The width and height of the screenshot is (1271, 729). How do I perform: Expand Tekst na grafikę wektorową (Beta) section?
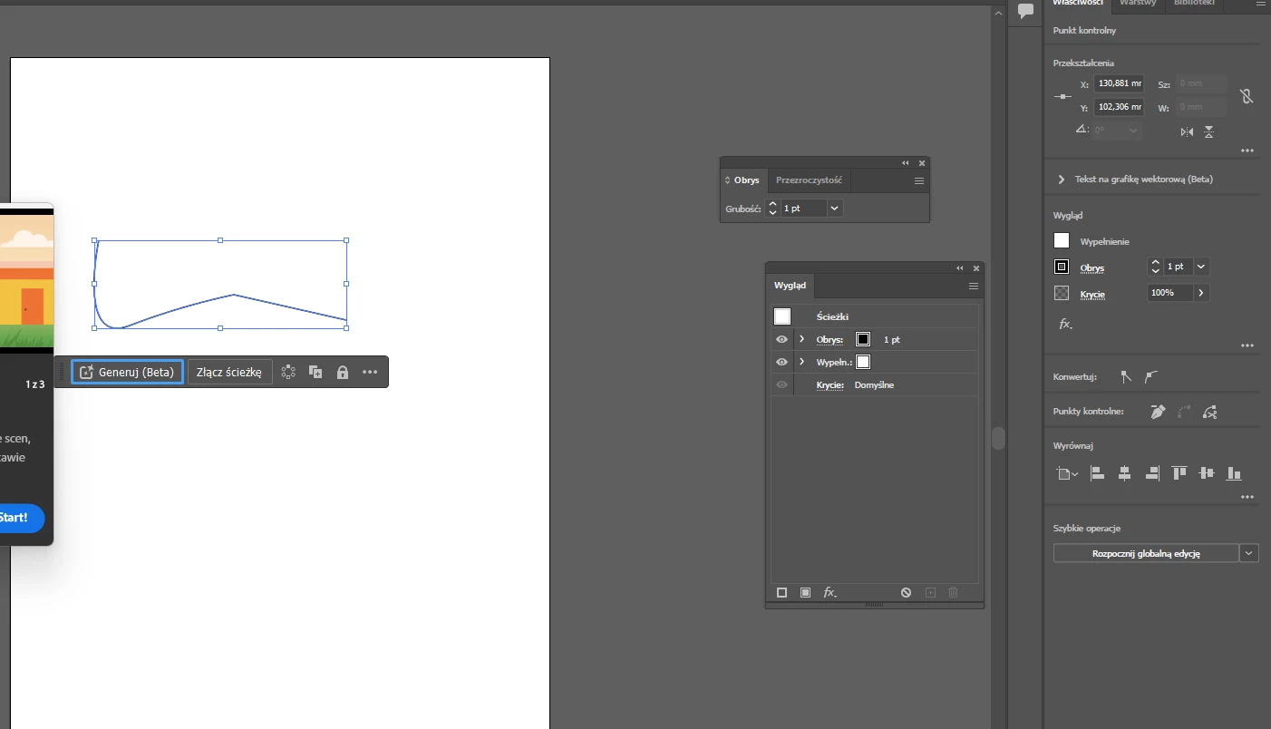point(1061,180)
